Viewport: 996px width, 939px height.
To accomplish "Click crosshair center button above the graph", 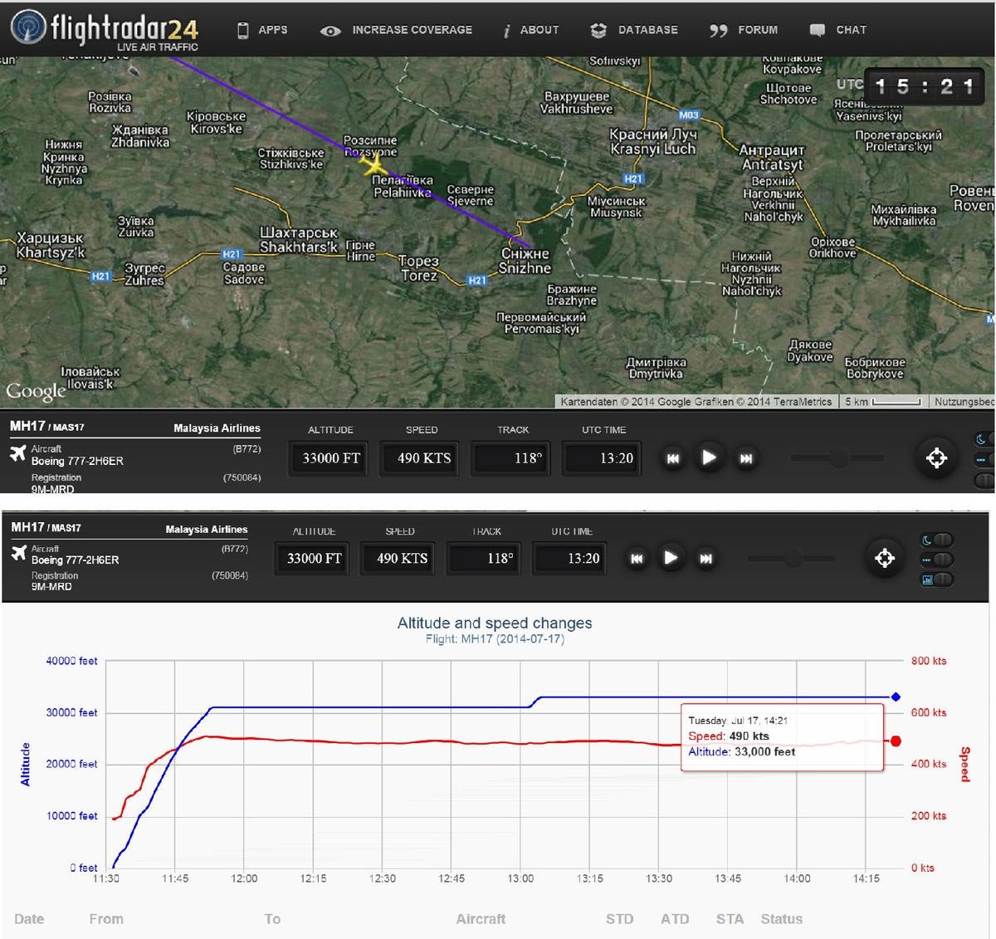I will coord(885,558).
